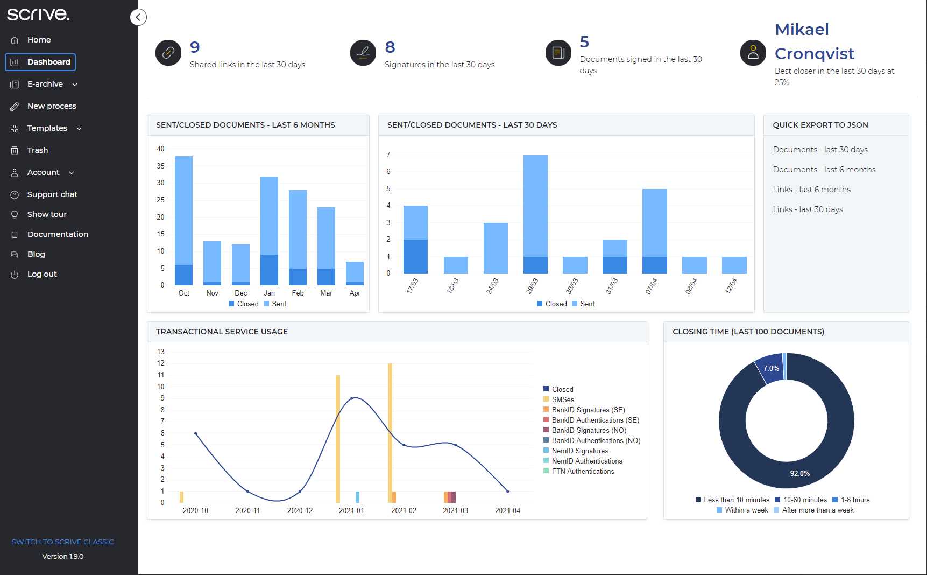The height and width of the screenshot is (575, 927).
Task: Click the best closer user icon
Action: coord(753,53)
